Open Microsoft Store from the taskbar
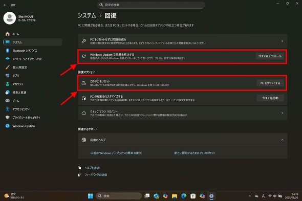The image size is (302, 201). point(193,196)
